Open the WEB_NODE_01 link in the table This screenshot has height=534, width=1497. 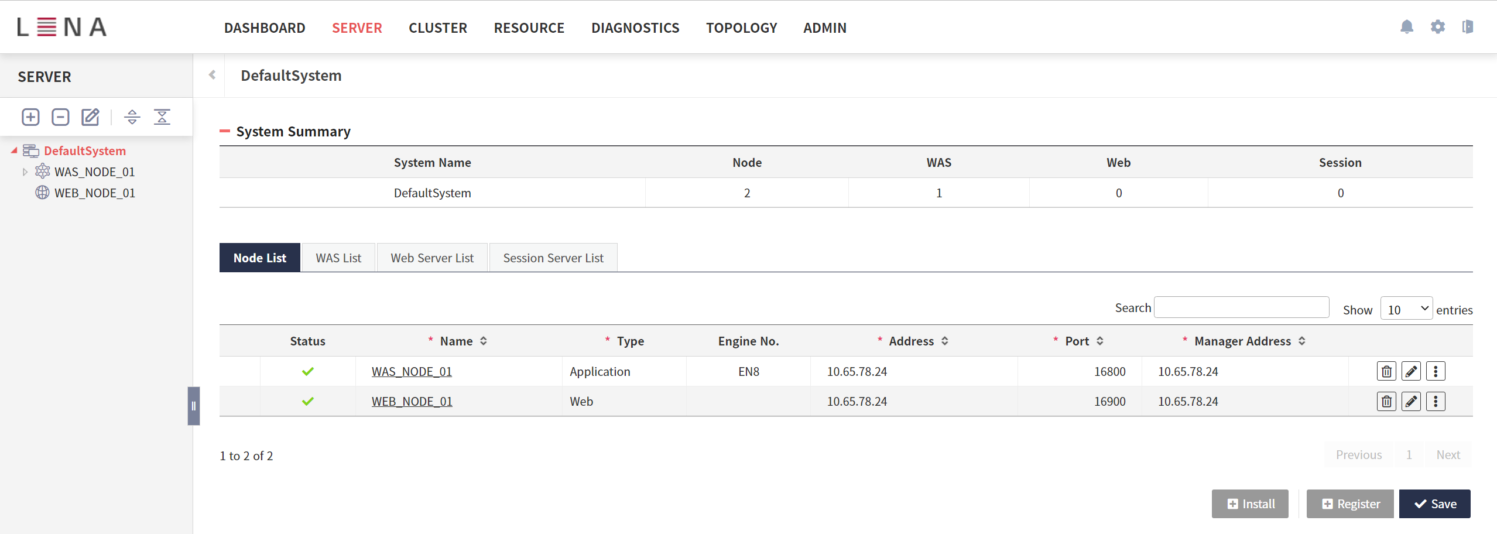411,401
